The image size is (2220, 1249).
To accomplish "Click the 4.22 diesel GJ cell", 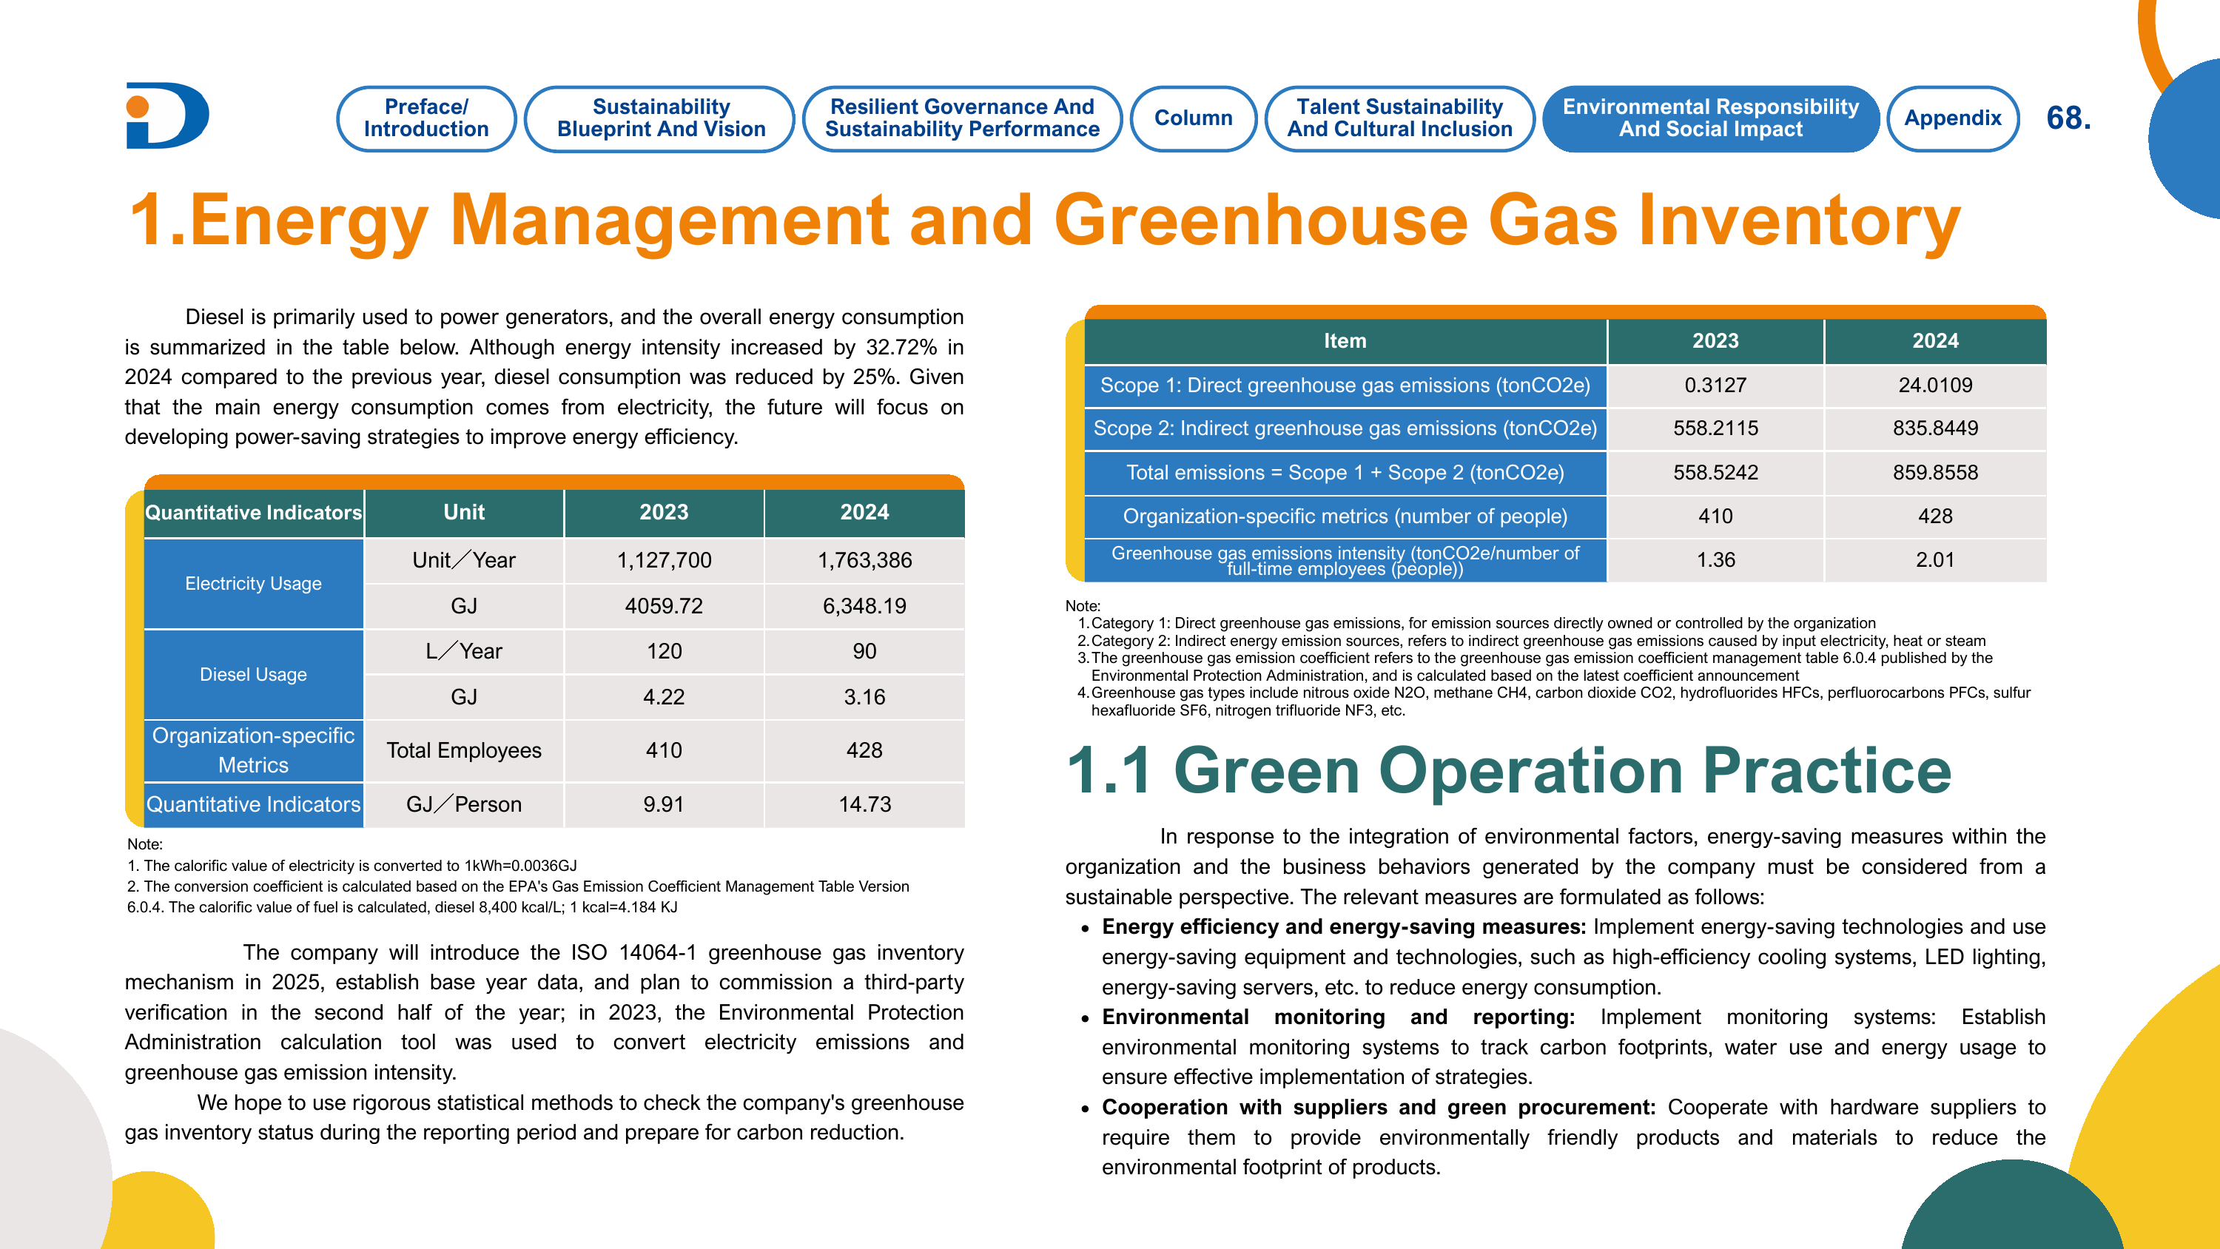I will 664,696.
